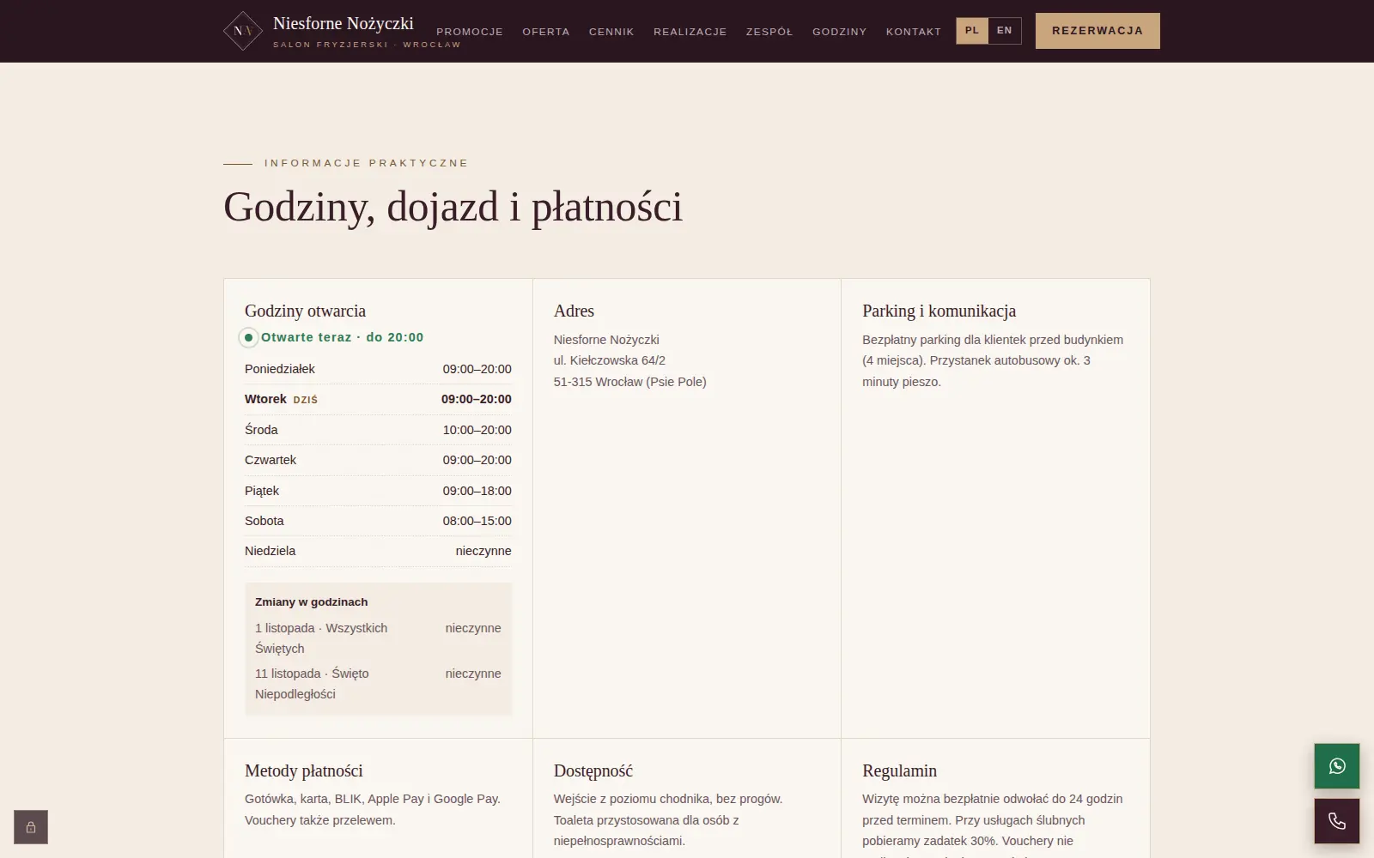Click the Godziny otwarcia heading
The width and height of the screenshot is (1374, 858).
(305, 311)
